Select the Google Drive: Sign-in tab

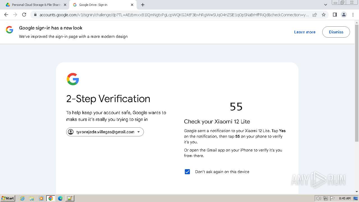click(102, 5)
